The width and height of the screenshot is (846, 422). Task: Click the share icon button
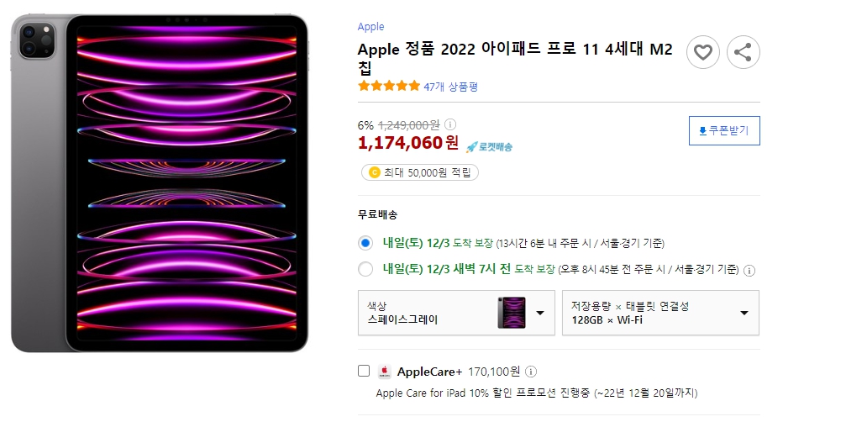[743, 52]
